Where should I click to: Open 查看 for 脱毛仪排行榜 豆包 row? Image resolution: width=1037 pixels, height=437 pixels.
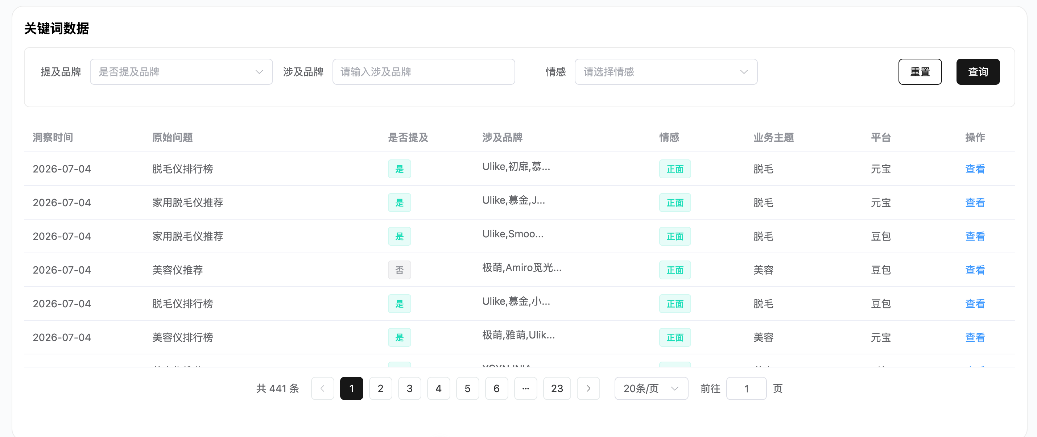pyautogui.click(x=975, y=304)
